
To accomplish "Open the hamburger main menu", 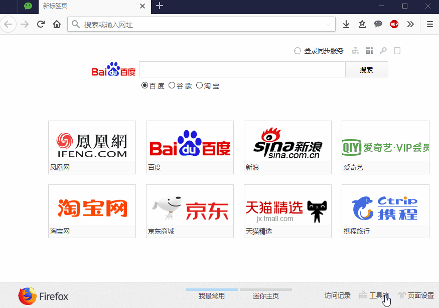I will (430, 25).
